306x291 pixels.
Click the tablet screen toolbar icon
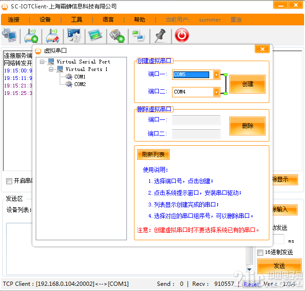tap(95, 35)
